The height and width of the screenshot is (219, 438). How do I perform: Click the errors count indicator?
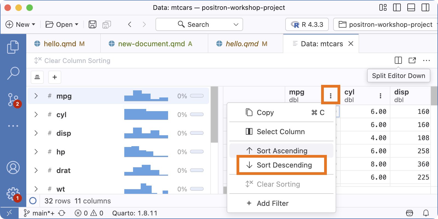pos(81,213)
